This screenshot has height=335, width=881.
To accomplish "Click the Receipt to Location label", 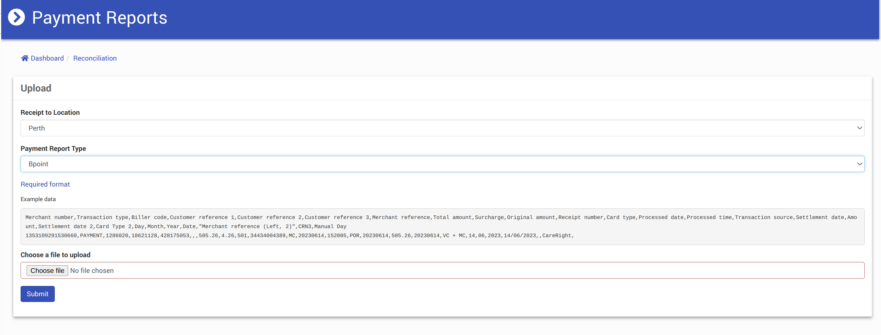I will [x=50, y=113].
